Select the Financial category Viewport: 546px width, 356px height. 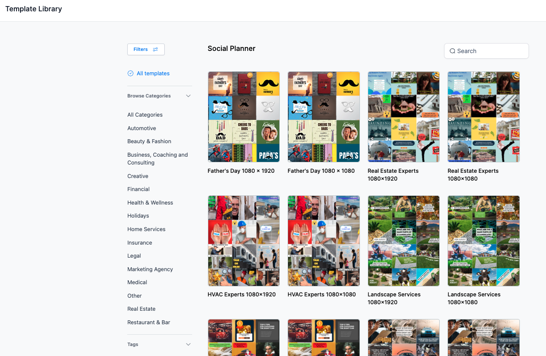pyautogui.click(x=139, y=189)
